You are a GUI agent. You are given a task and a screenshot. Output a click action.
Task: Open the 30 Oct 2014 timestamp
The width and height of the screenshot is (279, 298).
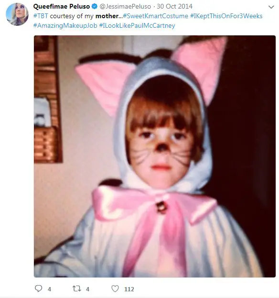(174, 7)
